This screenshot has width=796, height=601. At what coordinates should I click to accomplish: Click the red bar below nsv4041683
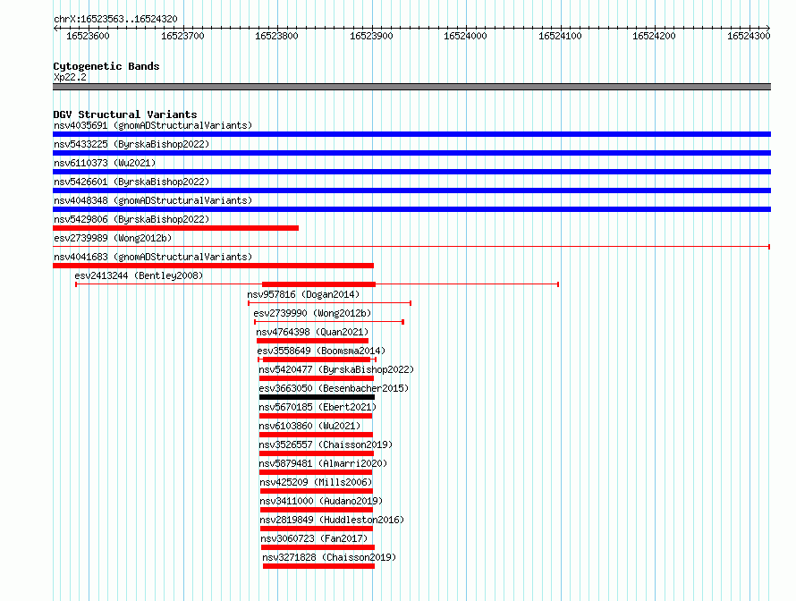pyautogui.click(x=213, y=266)
